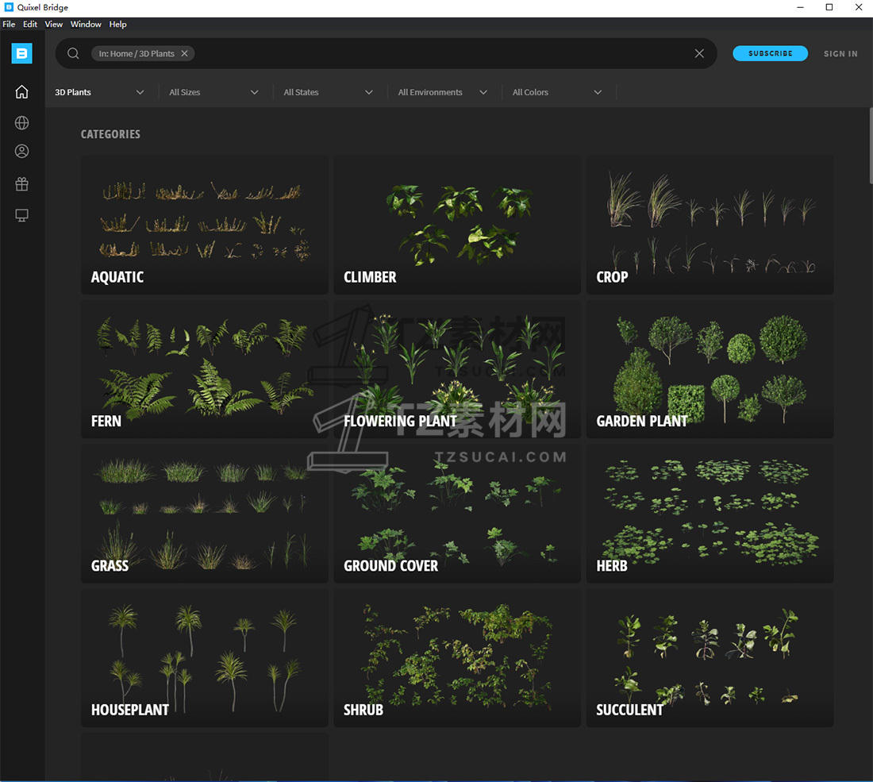Open the Climber category card

tap(457, 225)
